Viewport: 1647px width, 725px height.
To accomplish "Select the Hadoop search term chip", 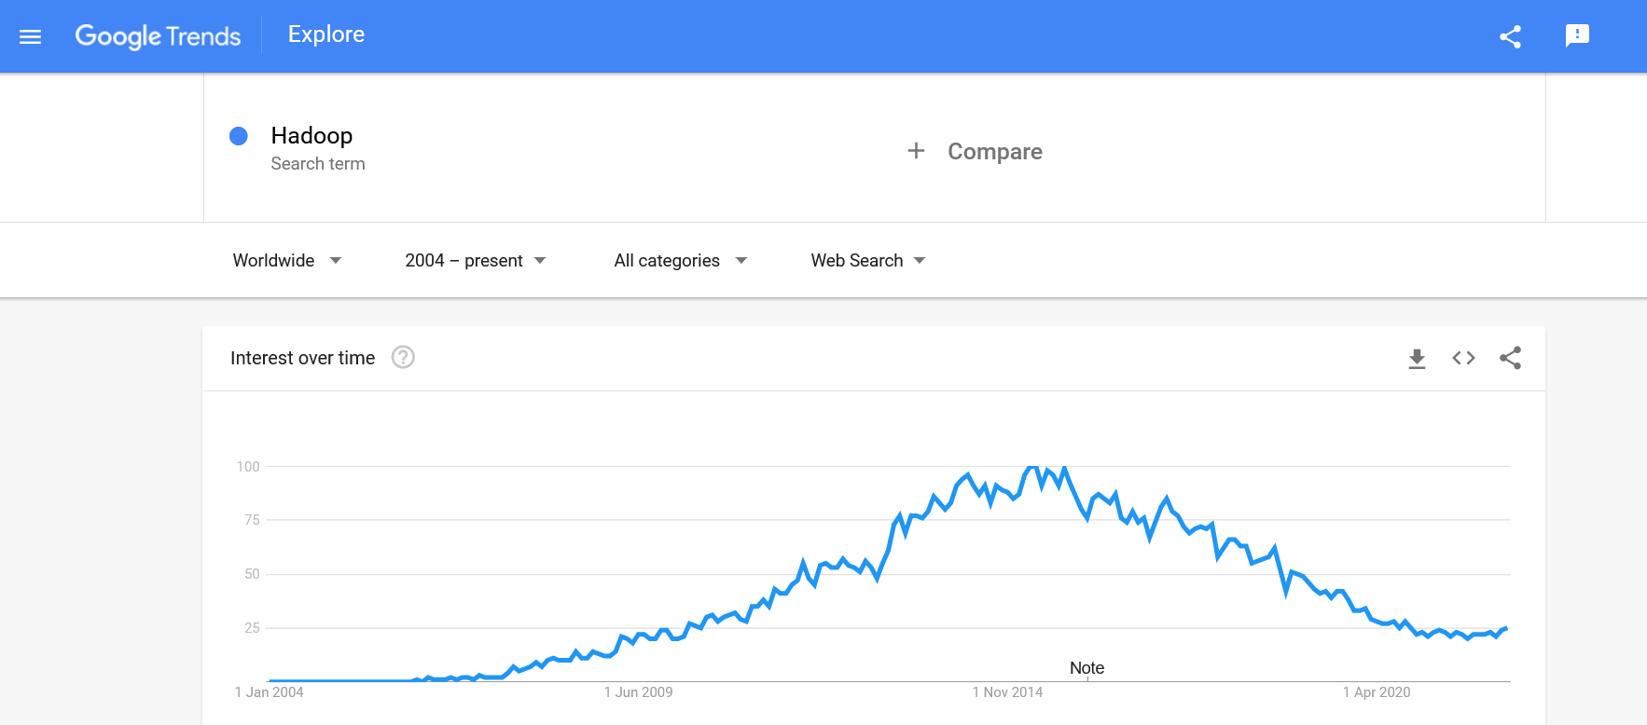I will tap(311, 135).
